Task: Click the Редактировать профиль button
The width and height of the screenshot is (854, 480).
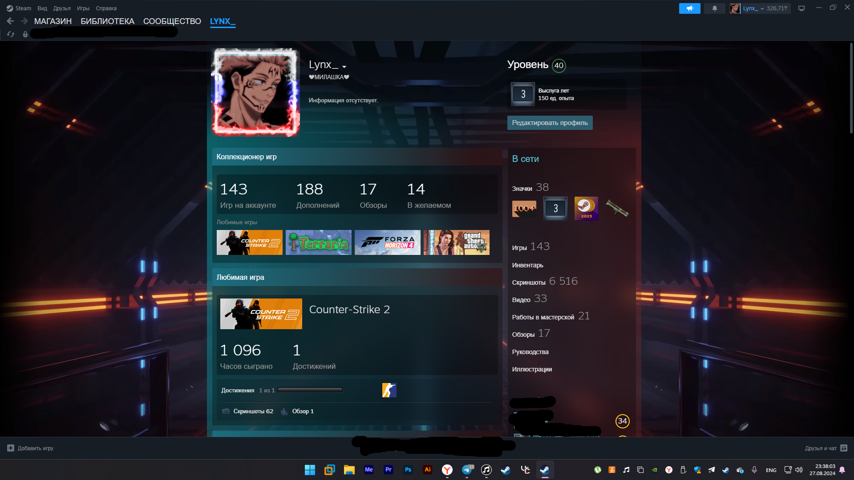Action: click(x=550, y=123)
